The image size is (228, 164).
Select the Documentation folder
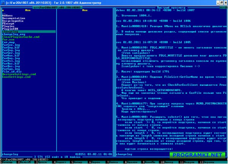pyautogui.click(x=14, y=18)
